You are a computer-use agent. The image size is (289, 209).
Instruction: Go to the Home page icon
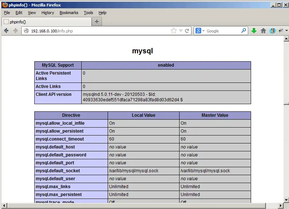point(263,31)
